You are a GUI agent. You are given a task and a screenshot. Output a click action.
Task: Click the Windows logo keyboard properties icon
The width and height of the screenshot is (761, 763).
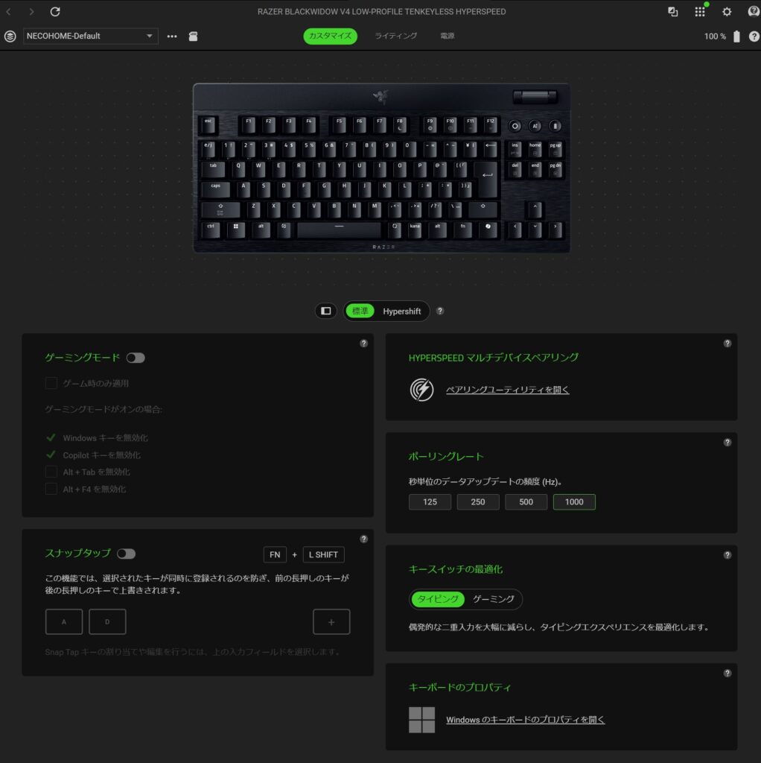pos(421,720)
